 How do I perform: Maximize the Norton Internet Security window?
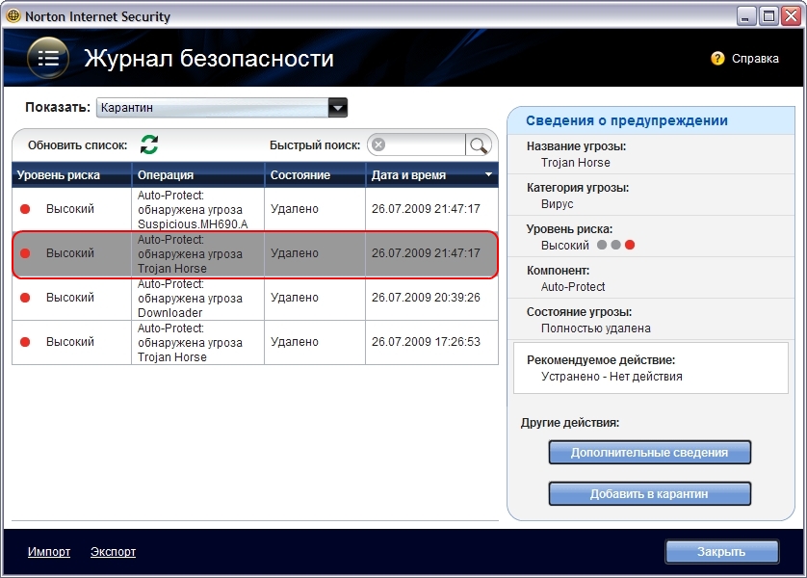tap(768, 16)
